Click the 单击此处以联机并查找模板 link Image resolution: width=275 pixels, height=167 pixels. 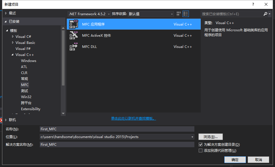point(133,119)
